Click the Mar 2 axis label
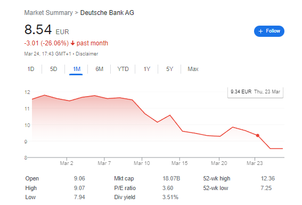Viewport: 302px width, 205px height. (x=67, y=163)
